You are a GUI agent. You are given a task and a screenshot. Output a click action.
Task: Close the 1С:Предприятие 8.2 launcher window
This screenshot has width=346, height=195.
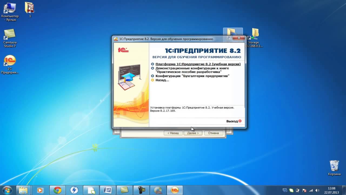click(x=239, y=38)
